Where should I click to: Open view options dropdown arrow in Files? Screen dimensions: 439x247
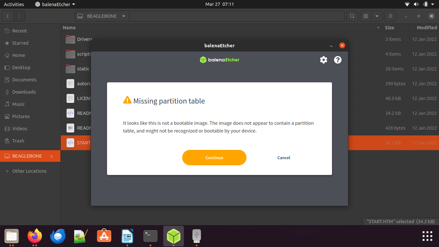point(377,16)
